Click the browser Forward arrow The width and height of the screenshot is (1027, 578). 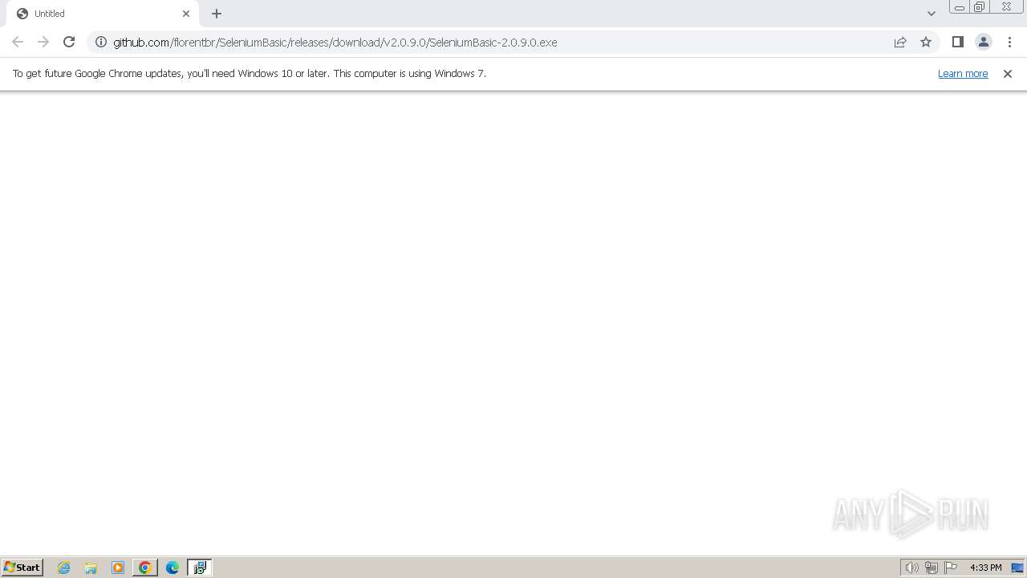43,42
